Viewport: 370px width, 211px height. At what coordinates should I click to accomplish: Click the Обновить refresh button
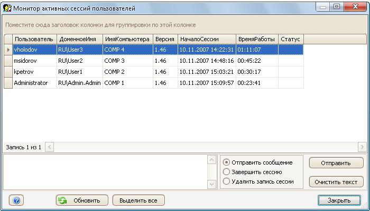pos(82,200)
